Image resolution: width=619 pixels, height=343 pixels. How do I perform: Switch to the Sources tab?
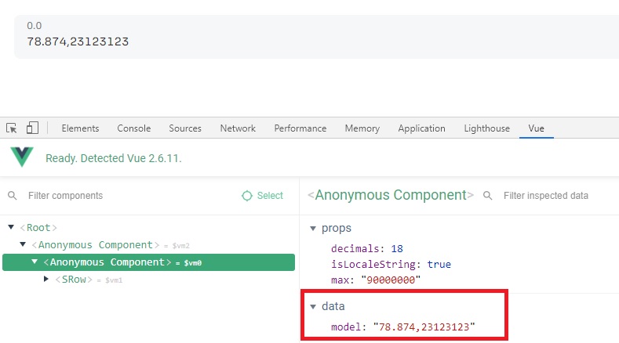coord(184,128)
